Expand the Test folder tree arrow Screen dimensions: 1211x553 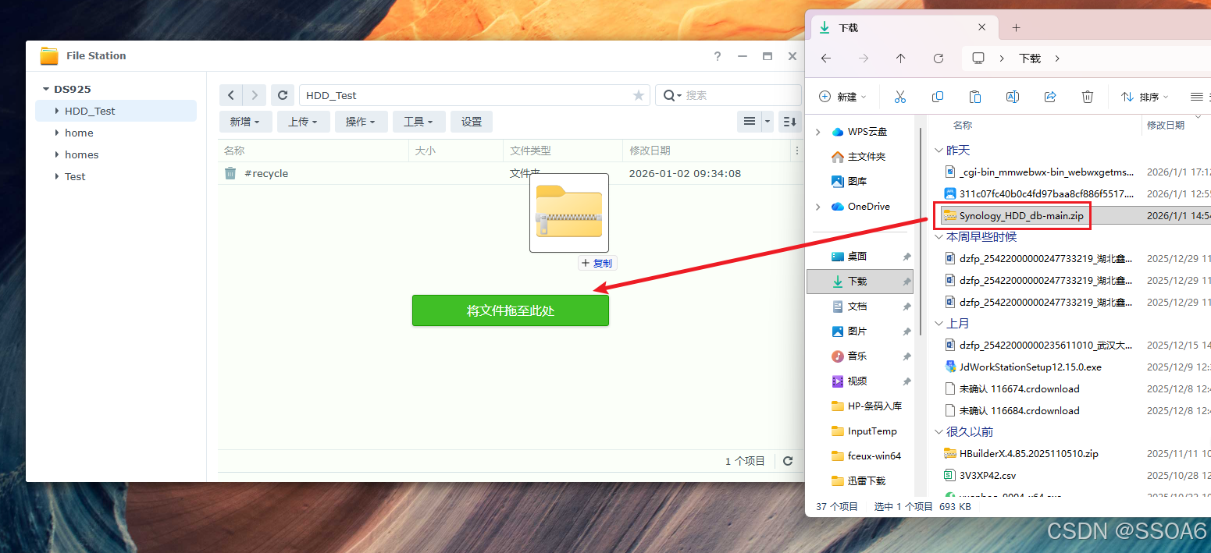pyautogui.click(x=57, y=176)
